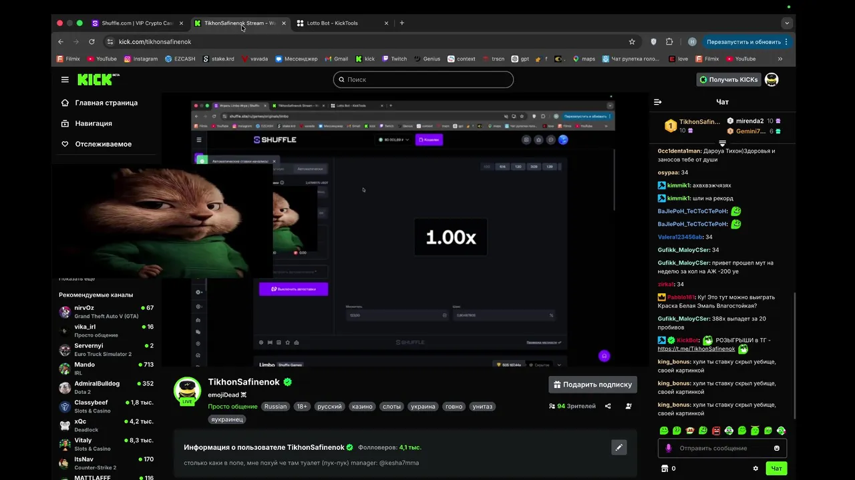Click the Подарить подписку button
This screenshot has width=855, height=480.
593,385
